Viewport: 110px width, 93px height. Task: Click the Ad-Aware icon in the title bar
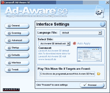tap(3, 3)
